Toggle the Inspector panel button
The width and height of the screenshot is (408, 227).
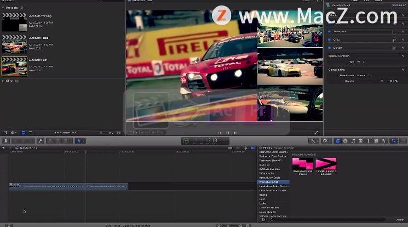tap(394, 141)
